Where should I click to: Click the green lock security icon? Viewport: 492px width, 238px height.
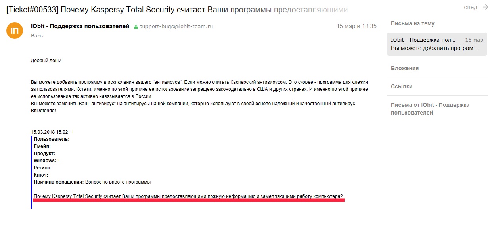(x=136, y=27)
